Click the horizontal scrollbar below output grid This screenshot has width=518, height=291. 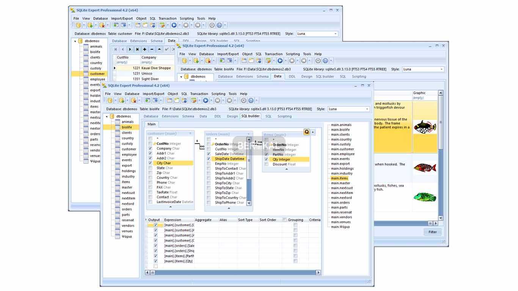(233, 272)
